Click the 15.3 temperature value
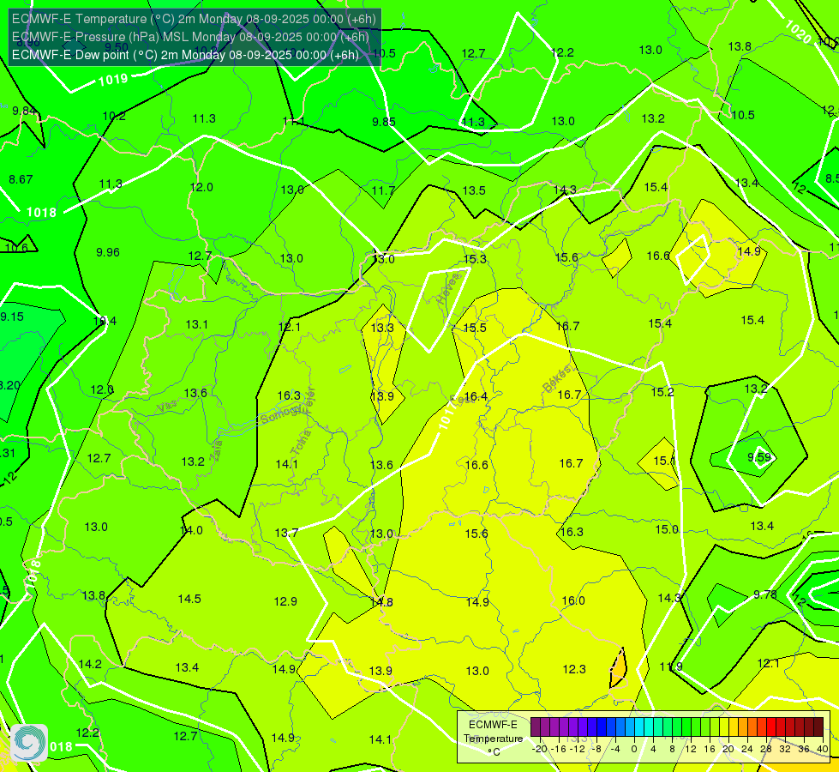Viewport: 839px width, 772px height. (x=475, y=259)
